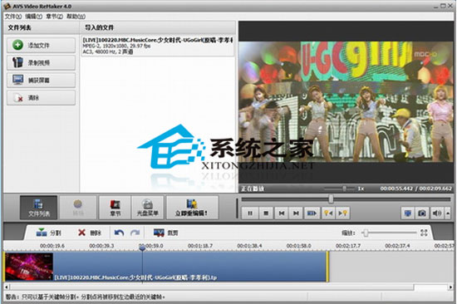Click the next scene blue icon
457x304 pixels.
(312, 213)
